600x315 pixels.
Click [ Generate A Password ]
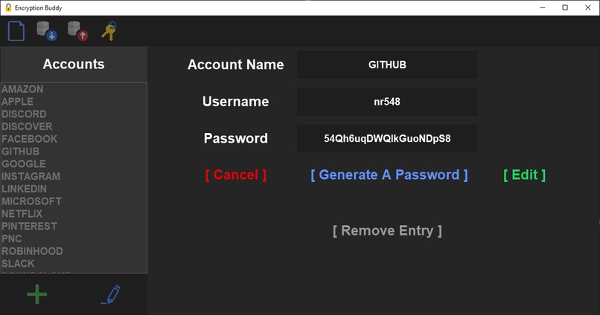pos(389,175)
